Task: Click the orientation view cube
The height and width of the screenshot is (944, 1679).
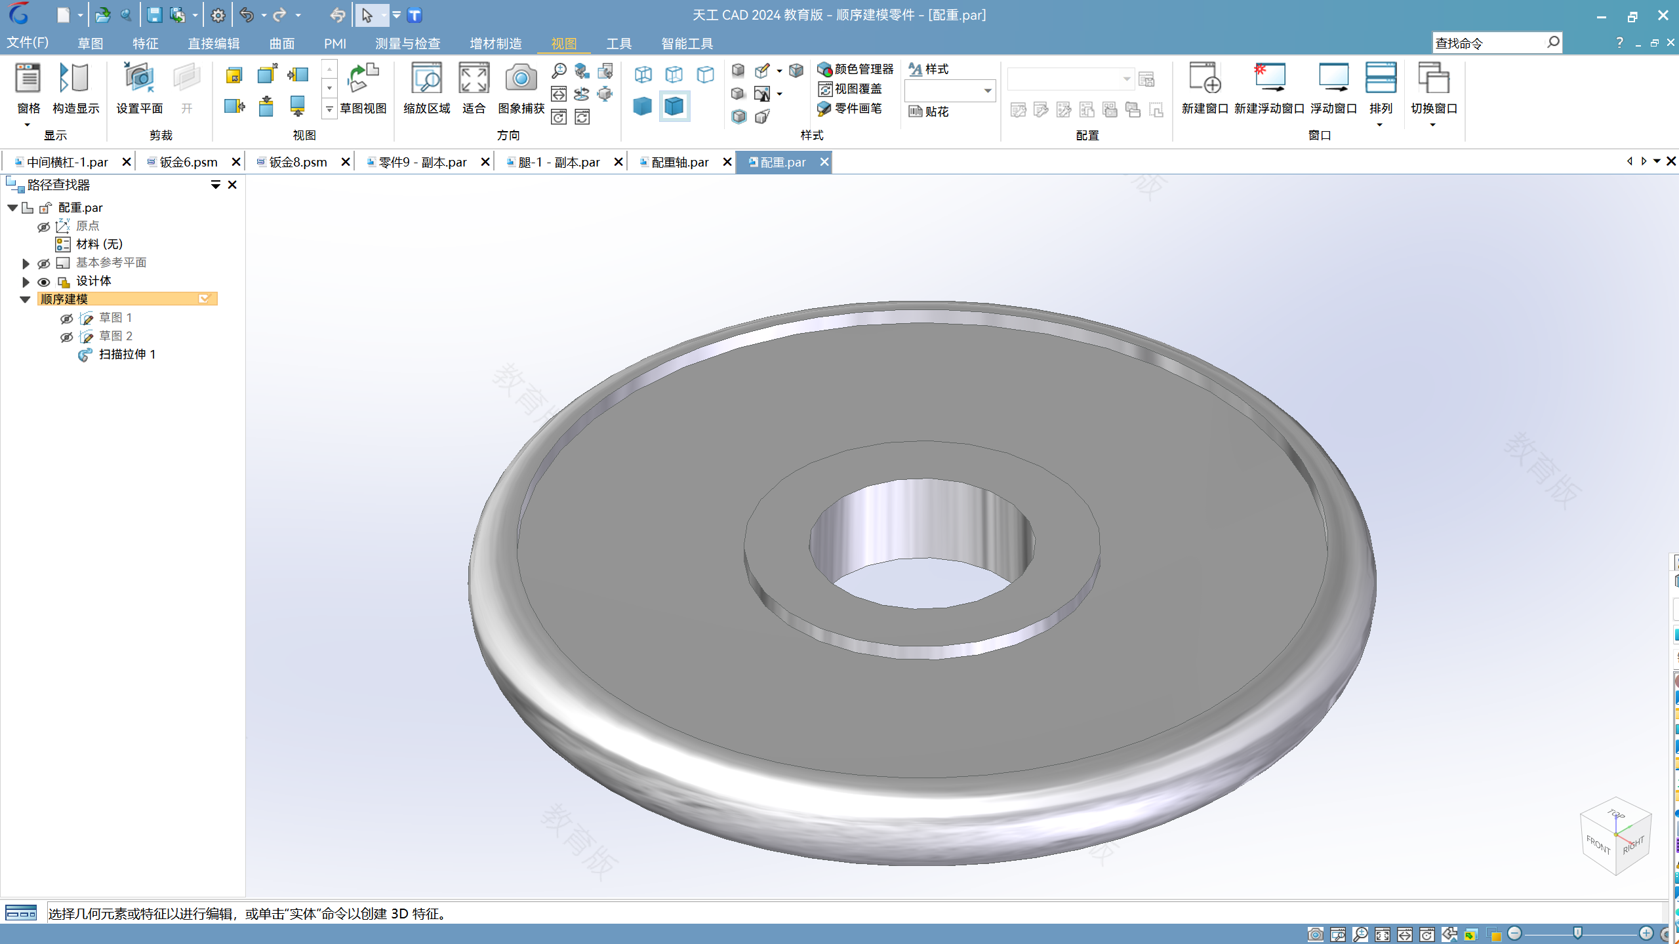Action: click(x=1615, y=836)
